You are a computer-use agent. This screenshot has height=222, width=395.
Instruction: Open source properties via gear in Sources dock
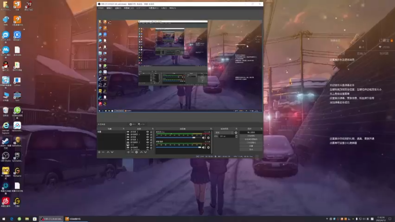click(137, 152)
